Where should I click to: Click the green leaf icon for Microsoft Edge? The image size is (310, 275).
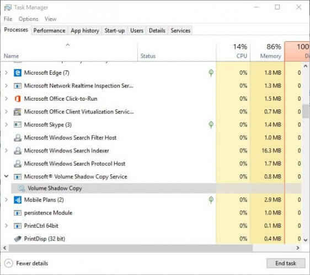(211, 73)
